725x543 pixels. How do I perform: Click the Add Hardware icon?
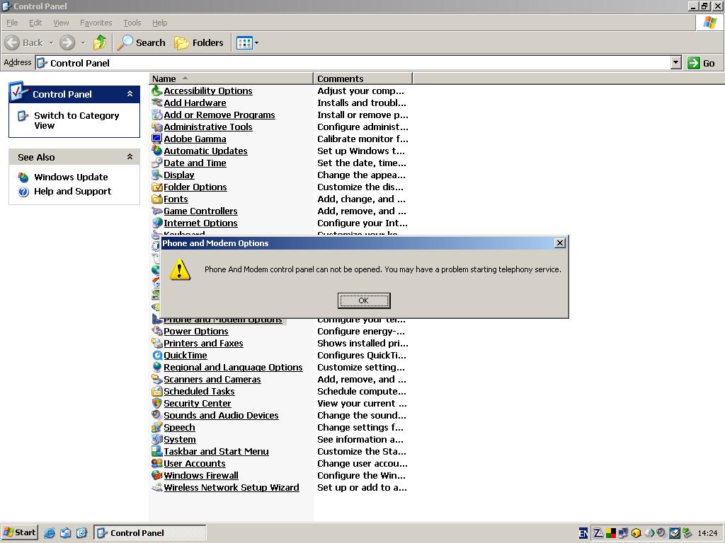157,103
